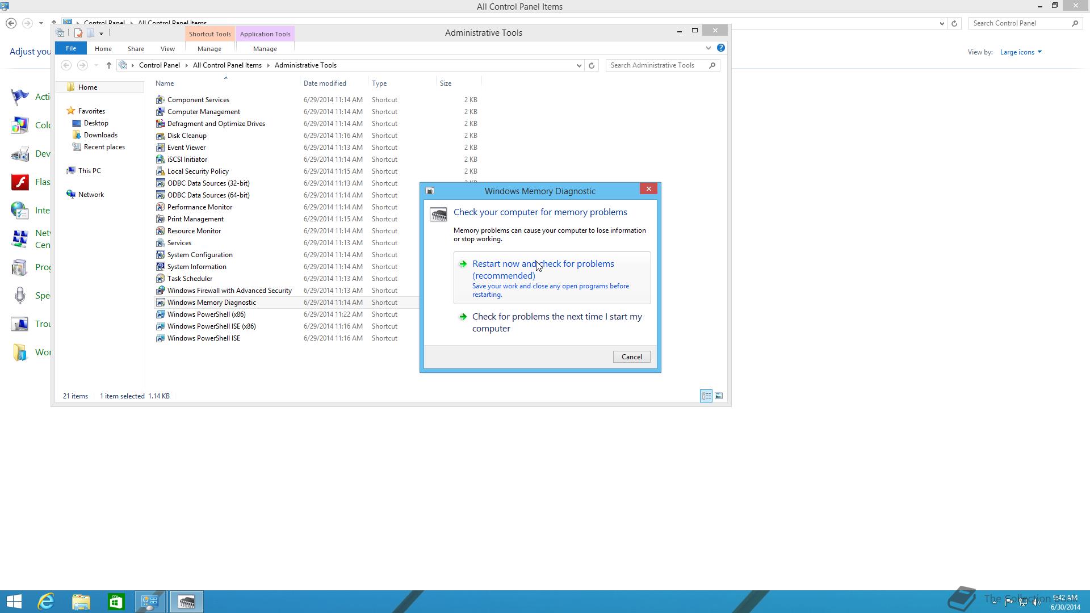Open the Quick Access Toolbar customize dropdown
The image size is (1090, 613).
[101, 33]
